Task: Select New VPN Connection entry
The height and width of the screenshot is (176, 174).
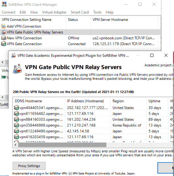Action: (x=24, y=38)
